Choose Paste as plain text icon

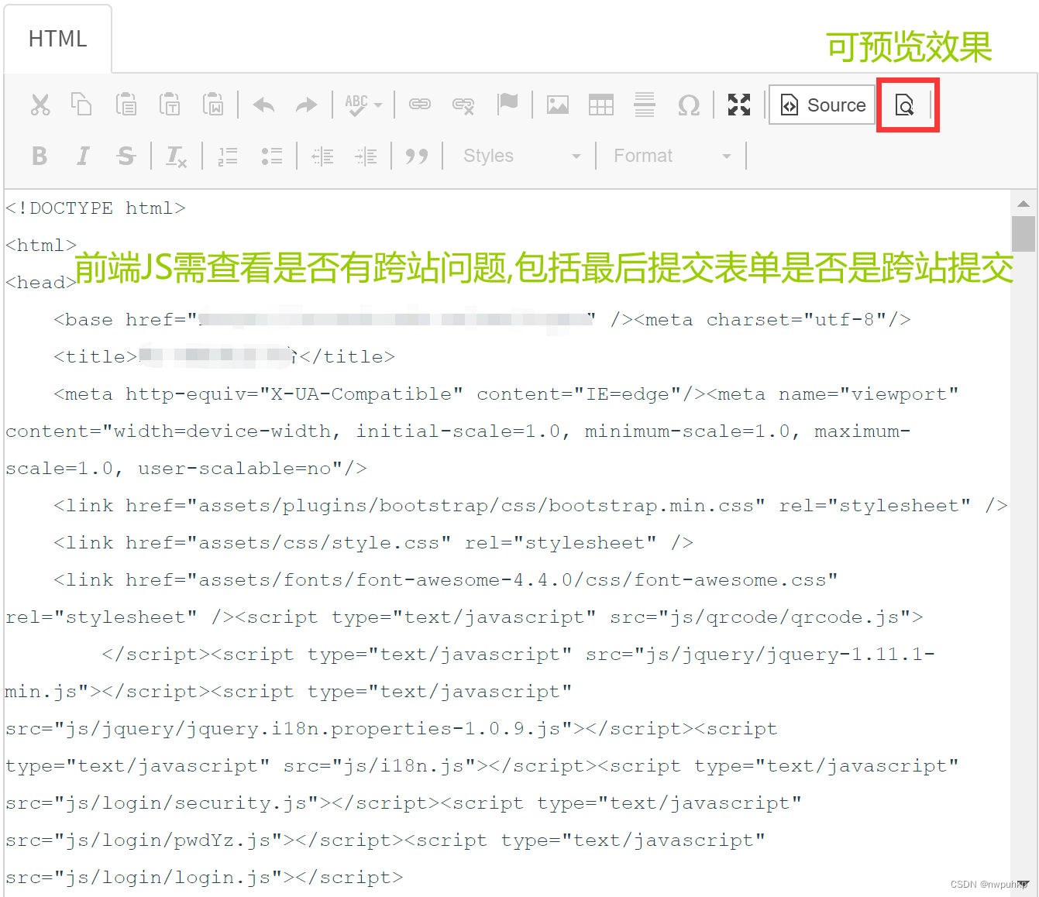pyautogui.click(x=170, y=105)
